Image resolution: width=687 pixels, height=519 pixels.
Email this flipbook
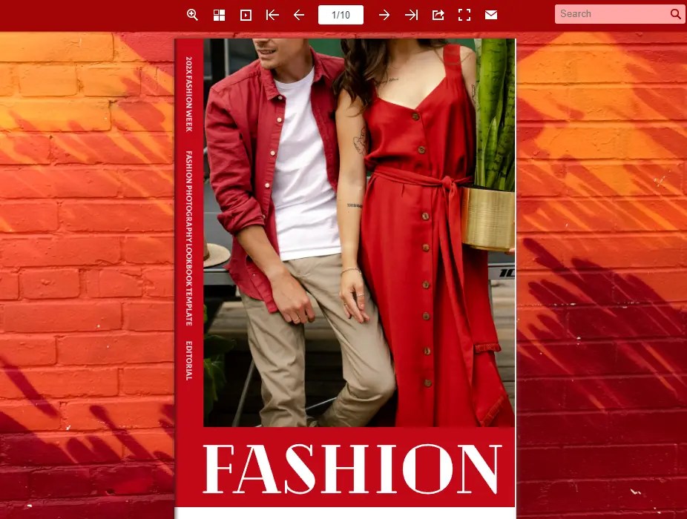pyautogui.click(x=491, y=15)
